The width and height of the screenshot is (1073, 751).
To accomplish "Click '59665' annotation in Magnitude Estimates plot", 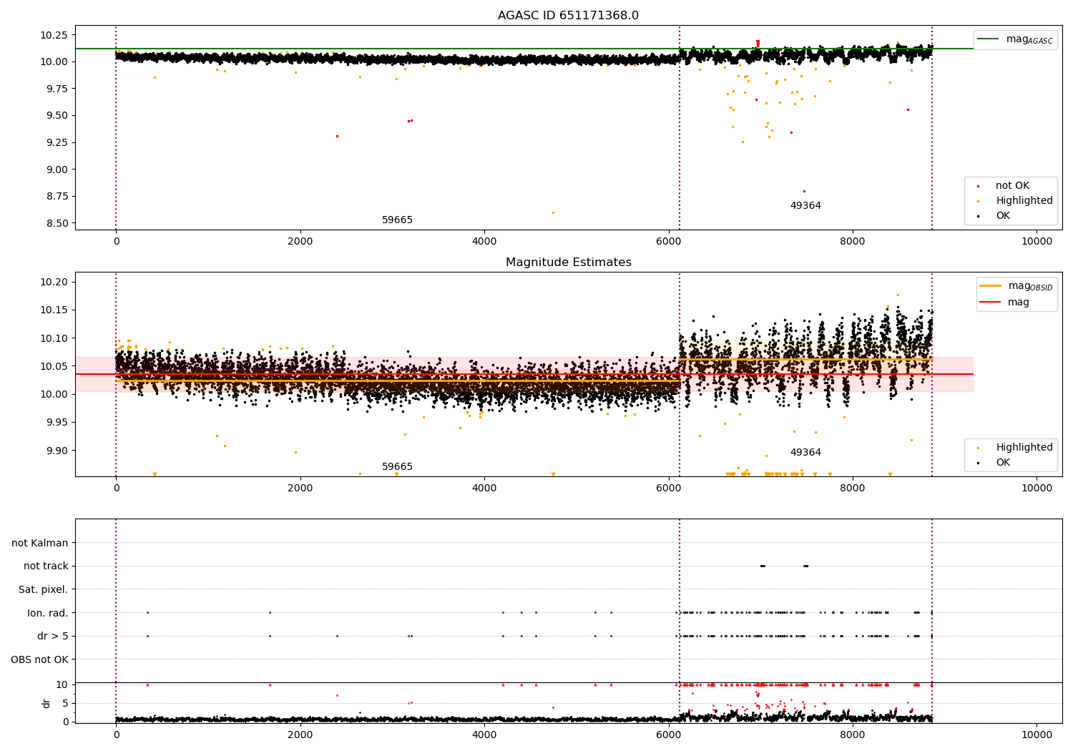I will point(397,467).
